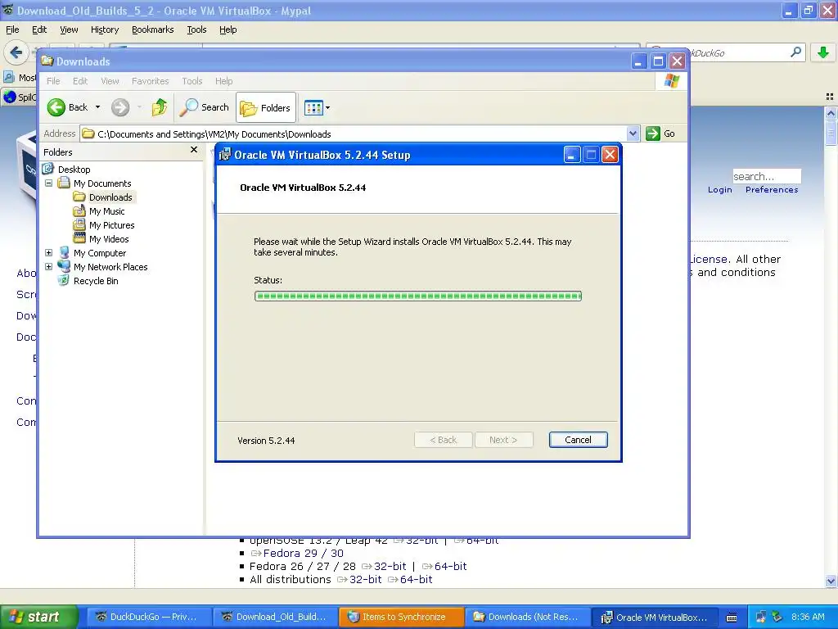This screenshot has height=629, width=838.
Task: Click the system tray clock 8:36 AM
Action: pyautogui.click(x=808, y=617)
